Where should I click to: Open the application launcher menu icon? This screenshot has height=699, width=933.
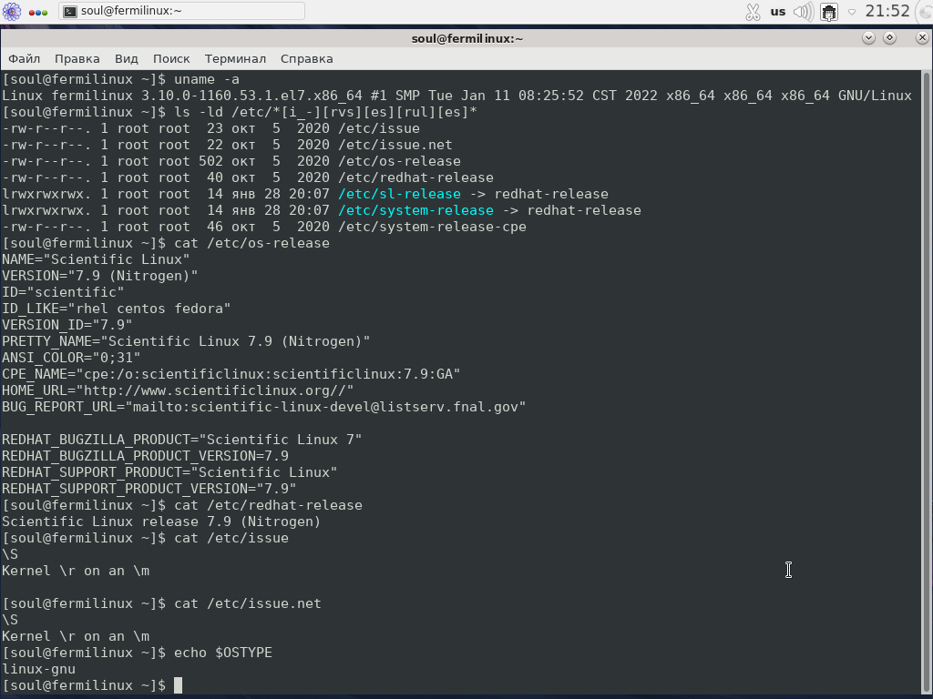point(11,11)
